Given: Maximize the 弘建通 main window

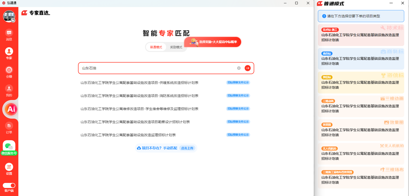Looking at the screenshot, I should 296,3.
